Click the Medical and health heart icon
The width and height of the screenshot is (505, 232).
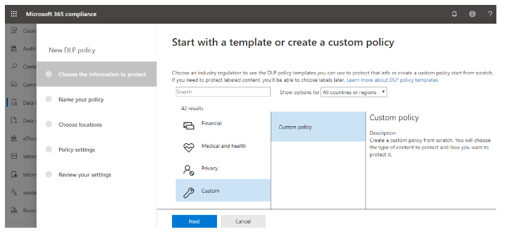pos(189,148)
